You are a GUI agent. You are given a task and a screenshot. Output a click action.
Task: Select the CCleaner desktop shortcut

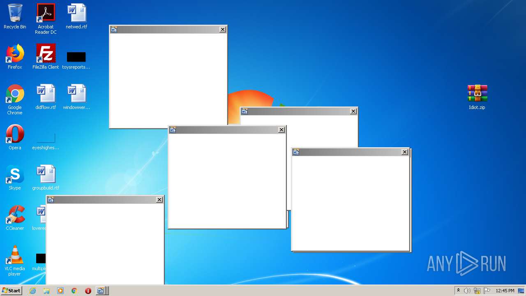tap(15, 218)
